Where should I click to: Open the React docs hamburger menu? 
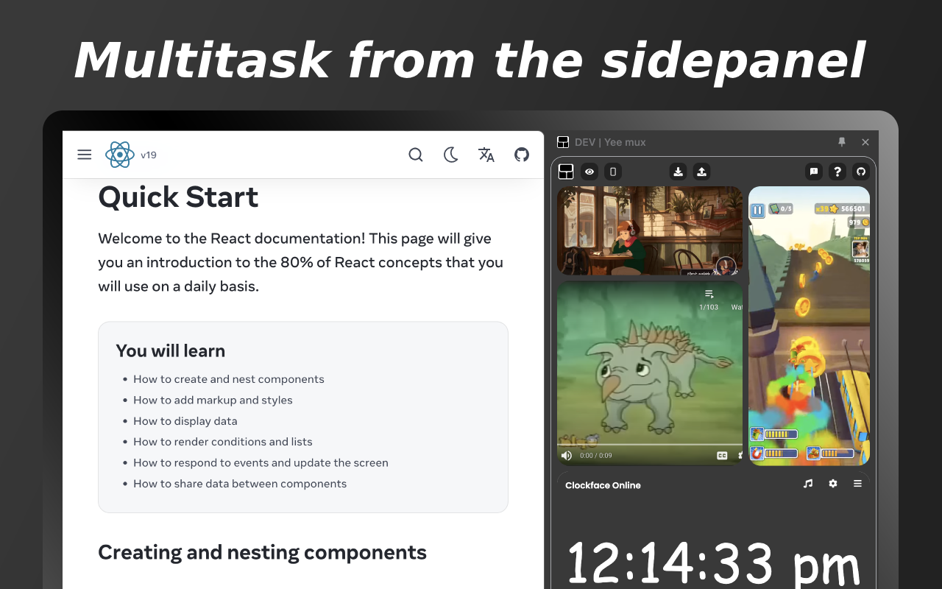click(x=85, y=155)
